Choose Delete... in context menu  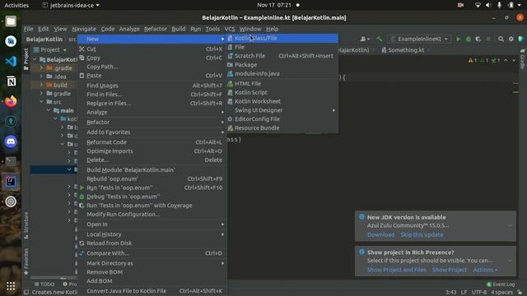pos(152,160)
